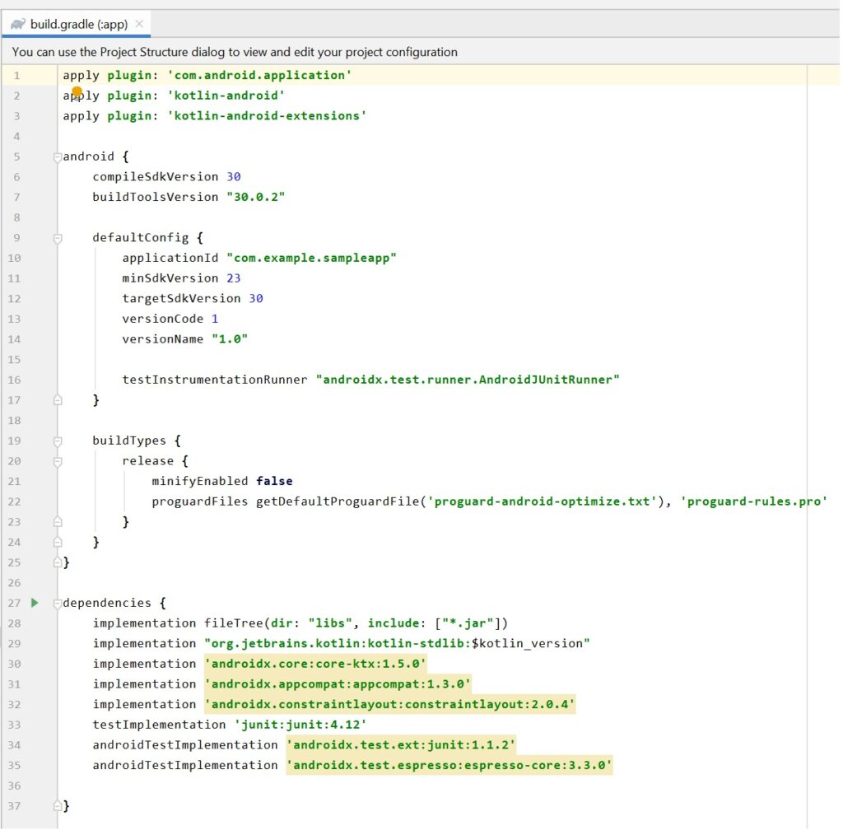843x830 pixels.
Task: Click line number 1 in the gutter
Action: click(x=16, y=76)
